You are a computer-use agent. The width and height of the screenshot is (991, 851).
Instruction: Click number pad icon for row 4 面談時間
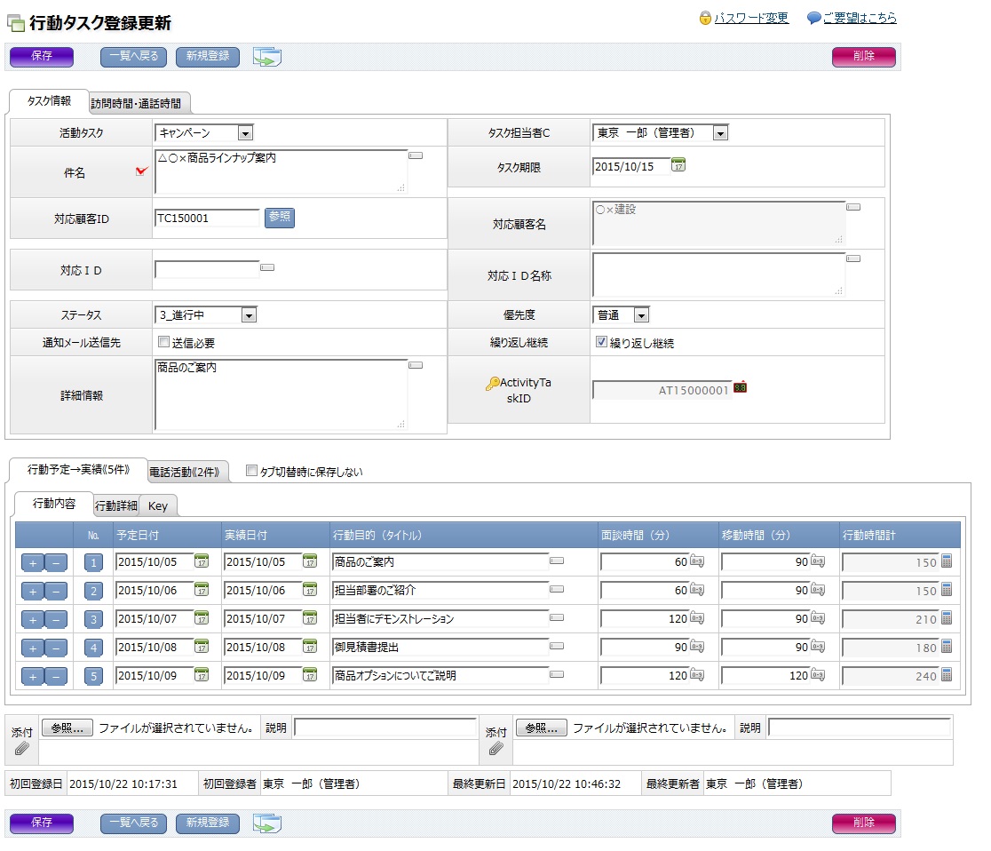pyautogui.click(x=697, y=648)
